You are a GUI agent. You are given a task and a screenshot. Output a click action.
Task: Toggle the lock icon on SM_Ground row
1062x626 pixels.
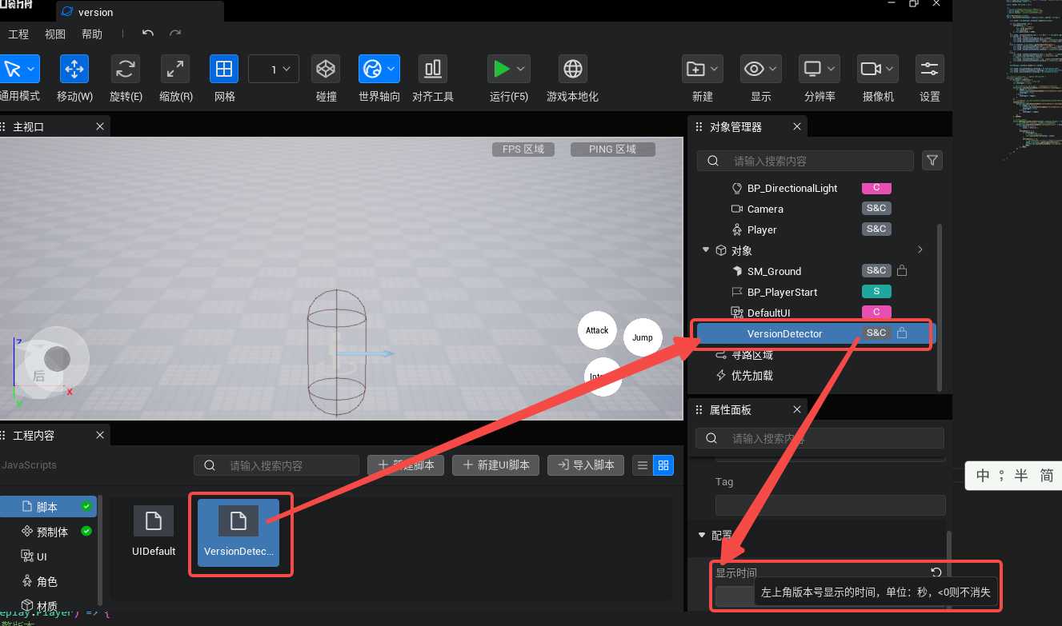tap(902, 271)
